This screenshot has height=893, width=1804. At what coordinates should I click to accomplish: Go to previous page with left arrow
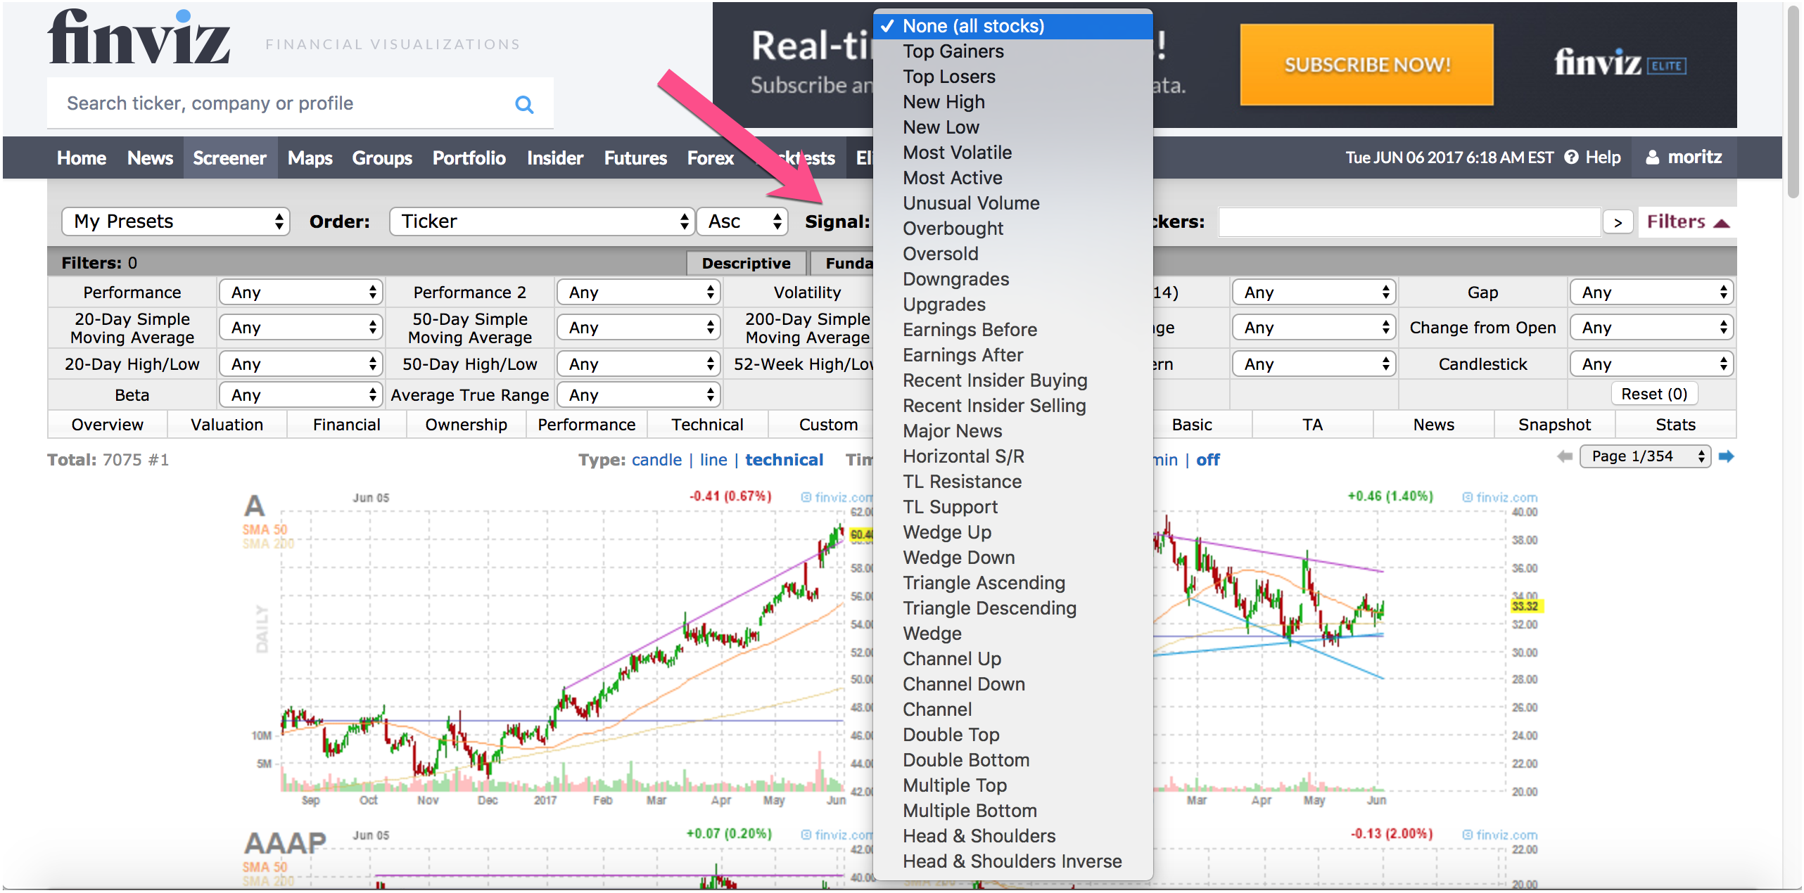(x=1564, y=457)
